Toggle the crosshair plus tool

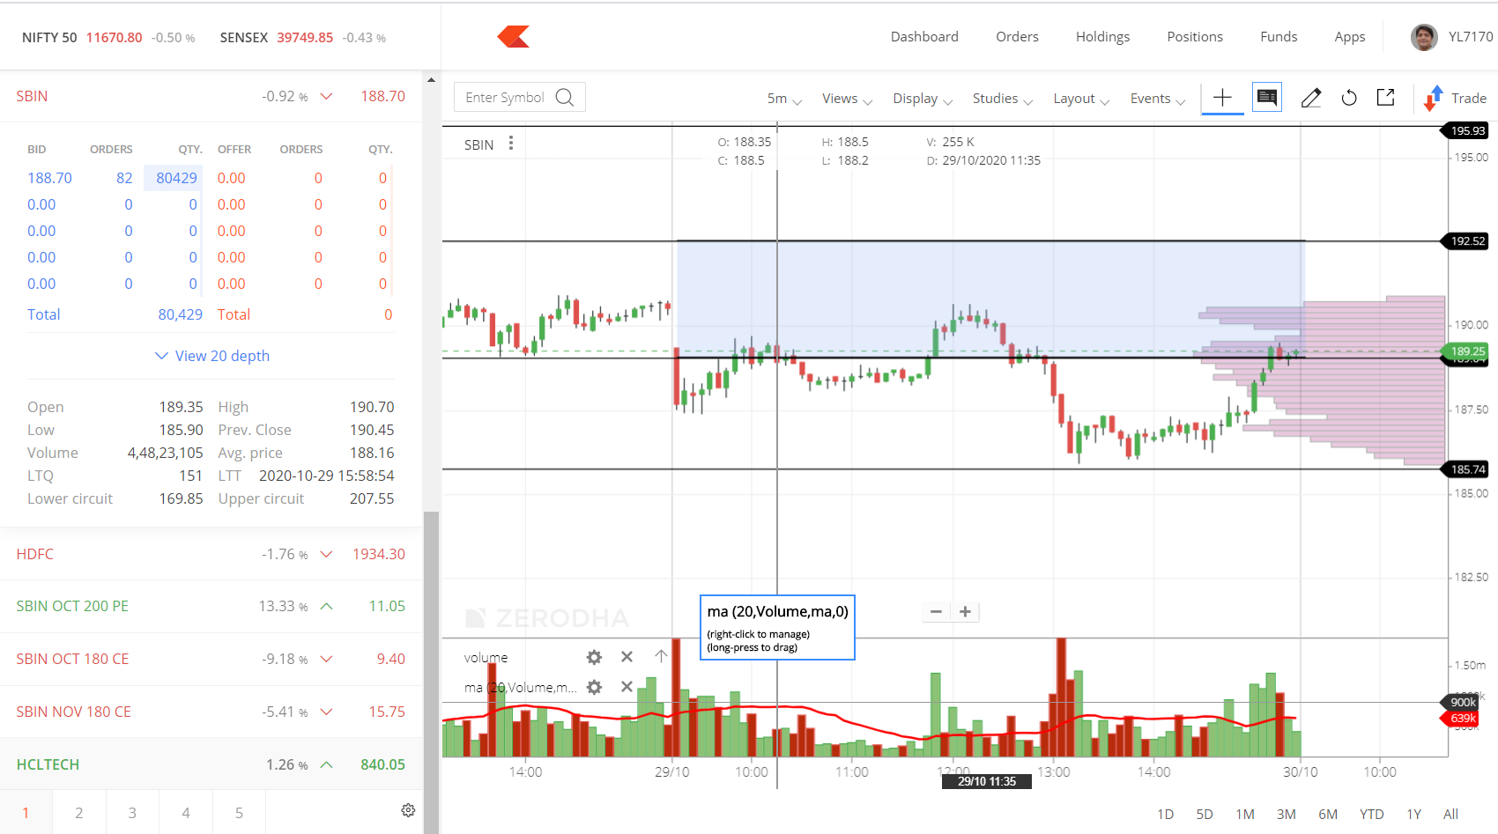(x=1222, y=98)
